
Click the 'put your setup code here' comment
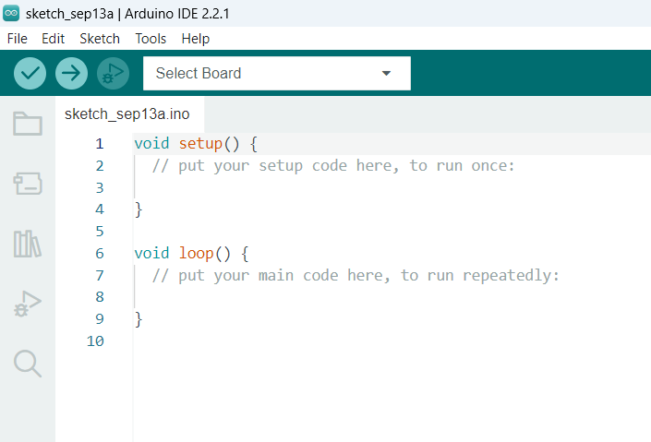pos(333,165)
